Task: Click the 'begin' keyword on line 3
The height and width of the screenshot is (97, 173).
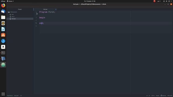Action: (42, 18)
